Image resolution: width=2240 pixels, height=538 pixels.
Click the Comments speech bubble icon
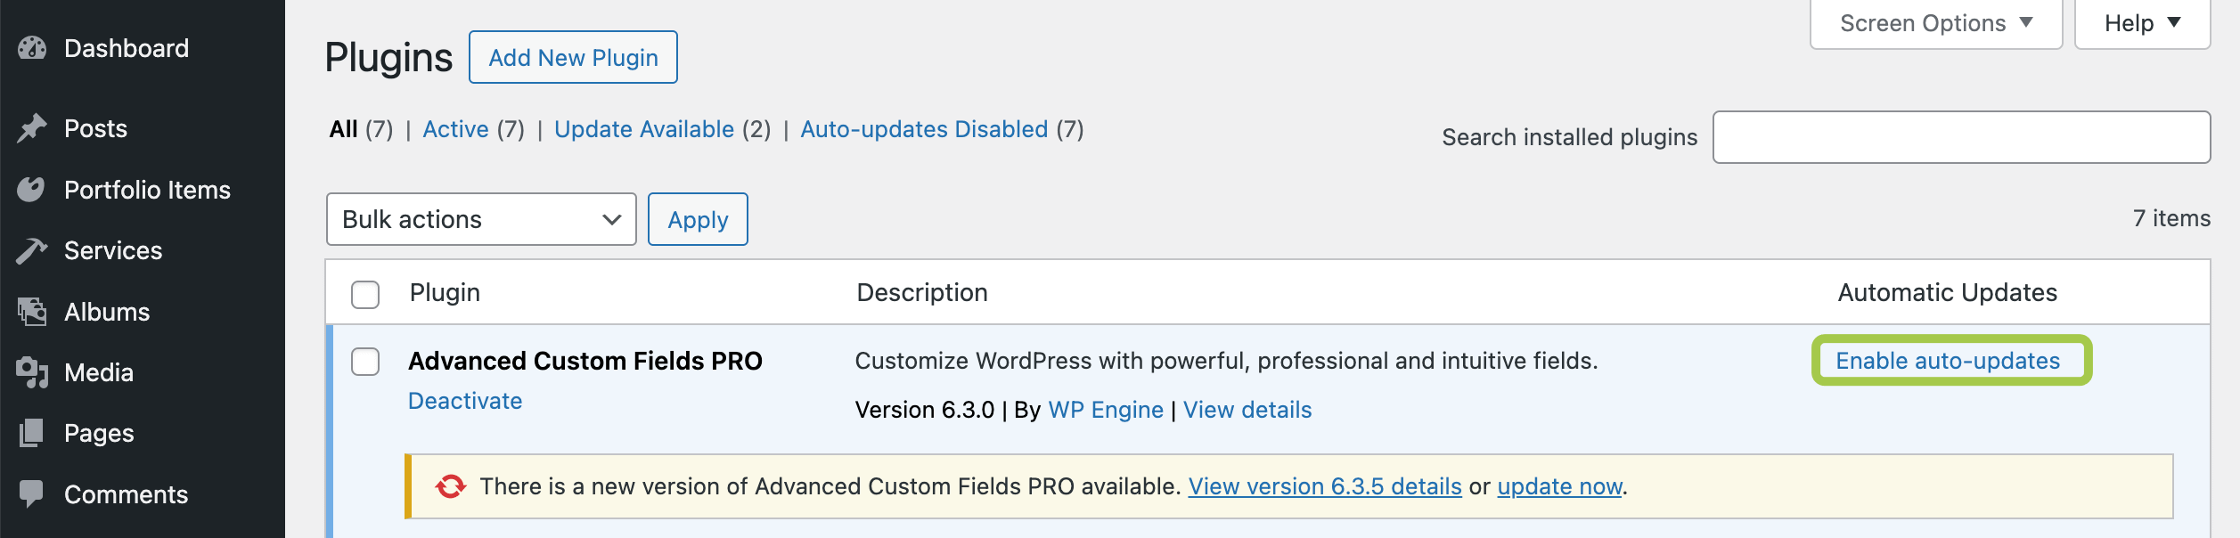tap(31, 493)
